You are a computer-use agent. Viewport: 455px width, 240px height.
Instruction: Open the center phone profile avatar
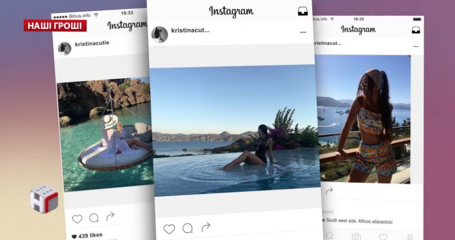(160, 35)
